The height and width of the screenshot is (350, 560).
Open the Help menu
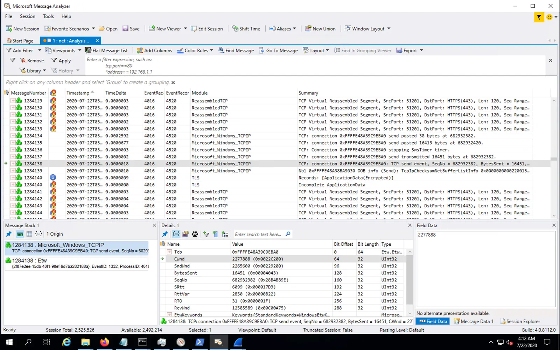[x=66, y=16]
